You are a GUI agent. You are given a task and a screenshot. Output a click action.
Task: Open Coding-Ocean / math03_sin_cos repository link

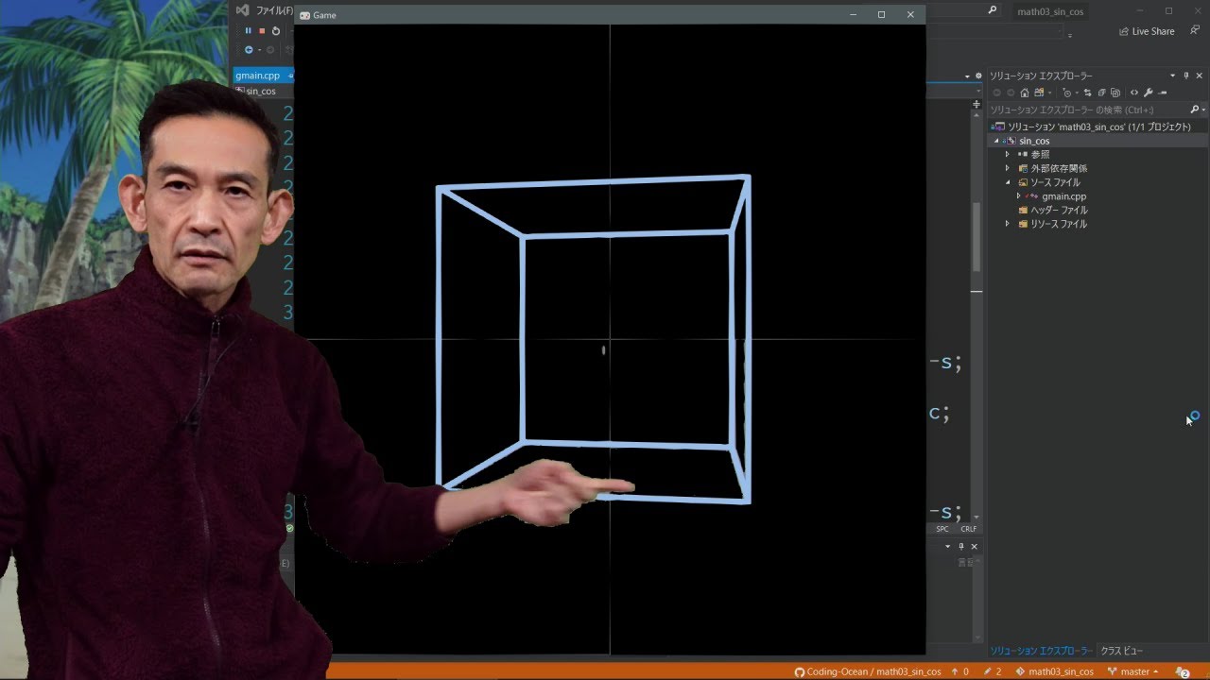coord(867,671)
